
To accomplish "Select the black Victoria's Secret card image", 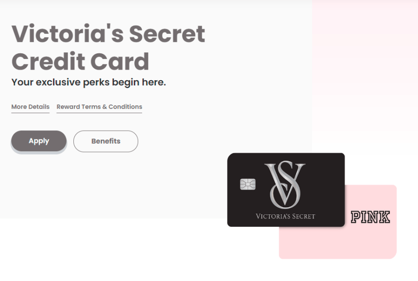I will 286,190.
